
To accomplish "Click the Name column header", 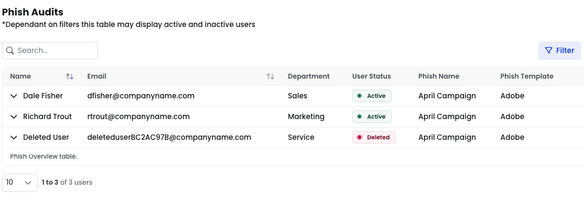I will [20, 76].
